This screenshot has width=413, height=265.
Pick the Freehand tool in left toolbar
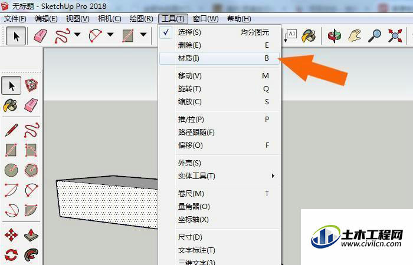coord(31,130)
